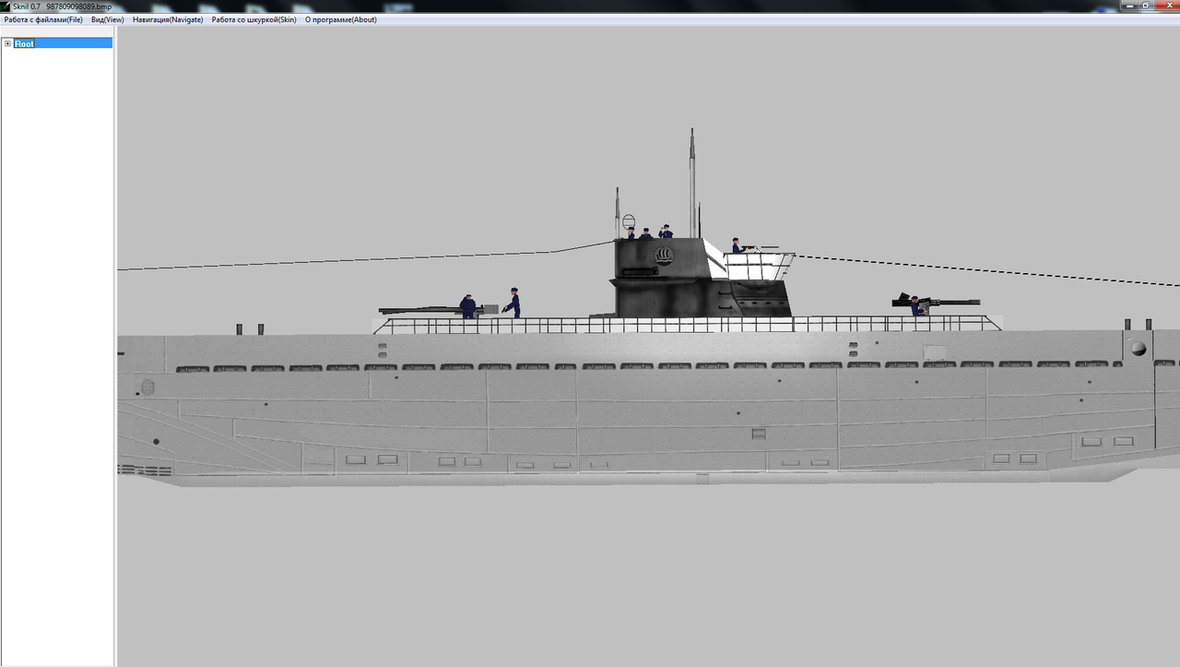Open the О программе(About) menu
Screen dimensions: 1180x667
pyautogui.click(x=340, y=18)
